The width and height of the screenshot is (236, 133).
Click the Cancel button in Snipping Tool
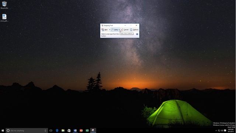(x=125, y=30)
